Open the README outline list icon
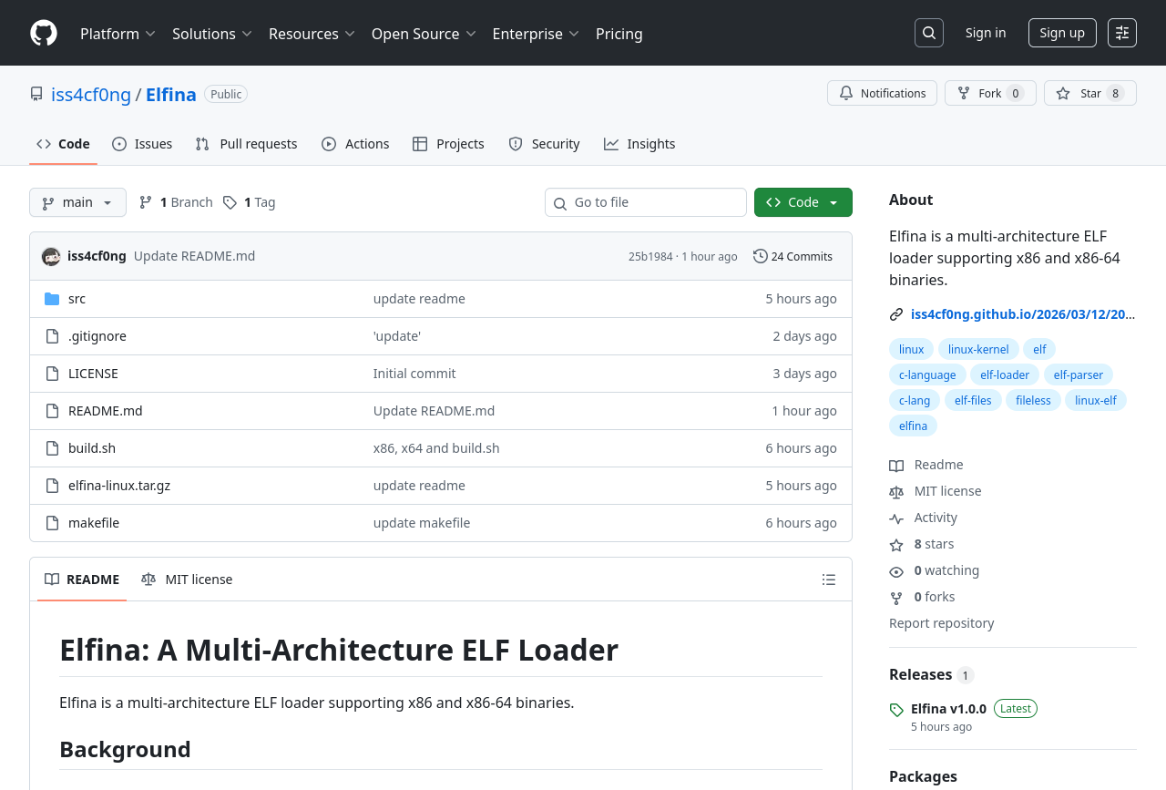The width and height of the screenshot is (1166, 790). (828, 580)
